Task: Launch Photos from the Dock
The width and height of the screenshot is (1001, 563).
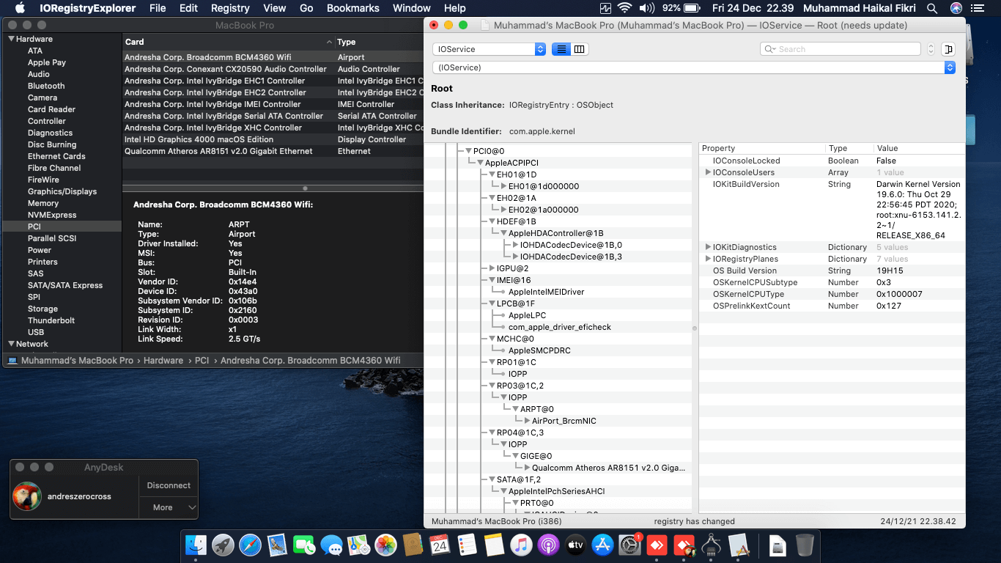Action: pos(385,545)
